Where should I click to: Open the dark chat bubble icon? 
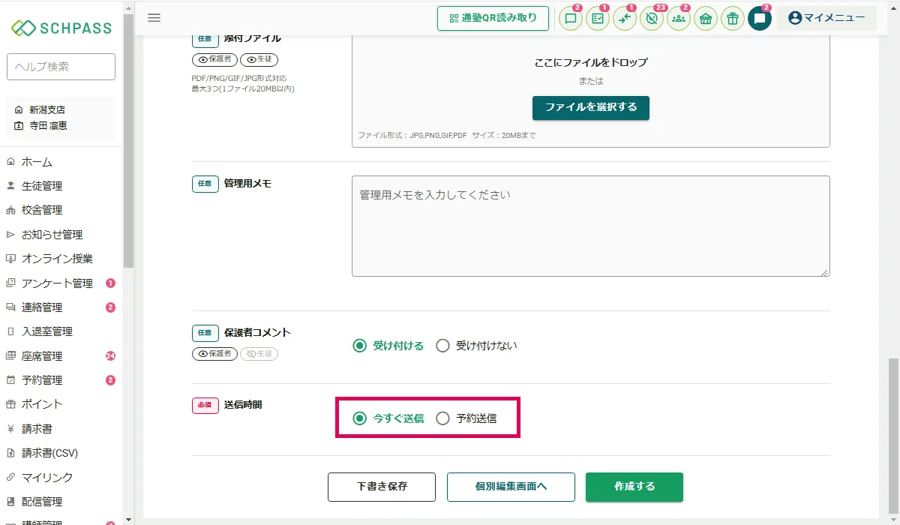pos(760,19)
